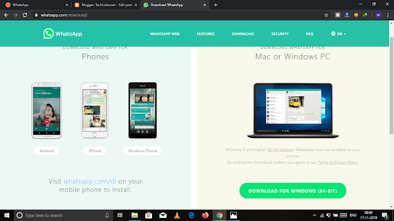Click the taskbar microphone icon
The width and height of the screenshot is (394, 221).
(107, 215)
